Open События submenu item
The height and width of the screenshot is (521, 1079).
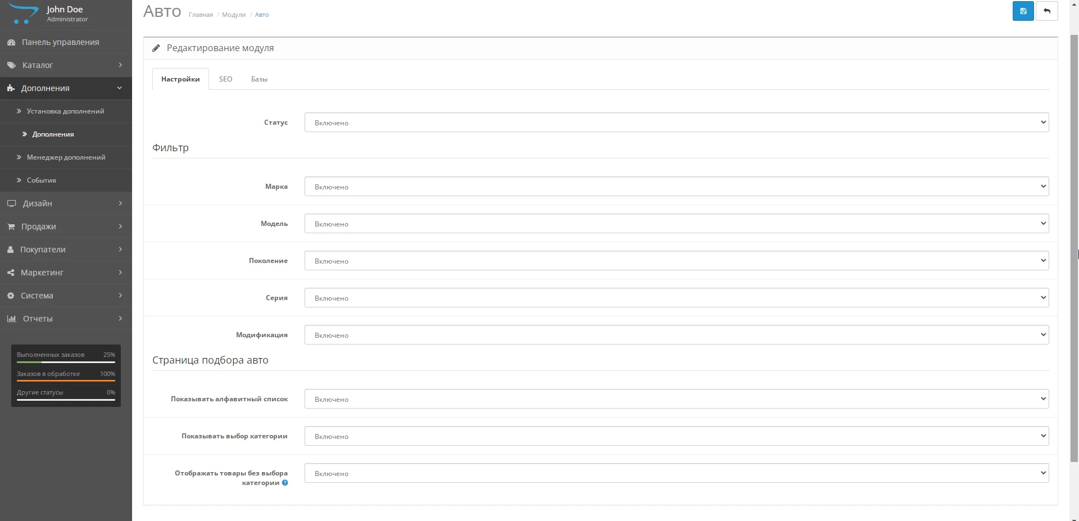(66, 180)
